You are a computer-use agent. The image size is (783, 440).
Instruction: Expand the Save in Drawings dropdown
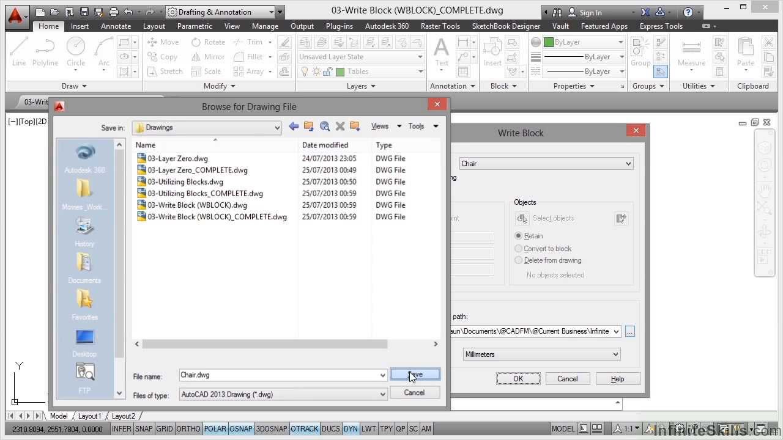point(277,128)
